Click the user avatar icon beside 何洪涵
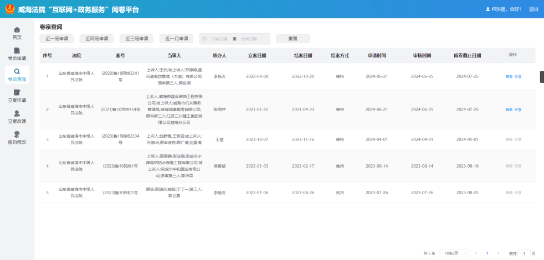 (x=473, y=9)
